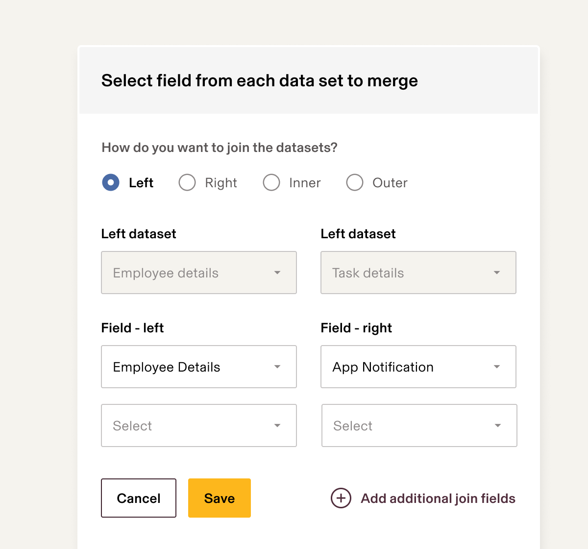Screen dimensions: 588x549
Task: Switch to the Outer join radio option
Action: [355, 182]
